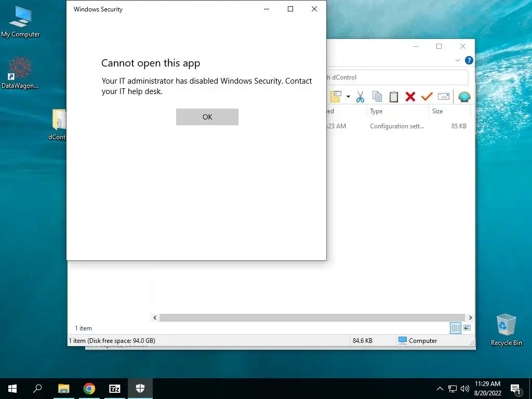Click the Cut scissors icon in Explorer toolbar

(x=360, y=97)
